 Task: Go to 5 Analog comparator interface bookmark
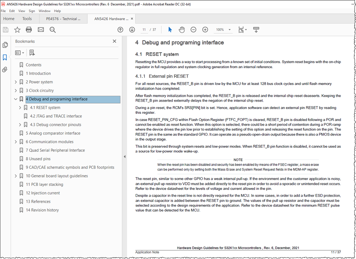pos(53,133)
